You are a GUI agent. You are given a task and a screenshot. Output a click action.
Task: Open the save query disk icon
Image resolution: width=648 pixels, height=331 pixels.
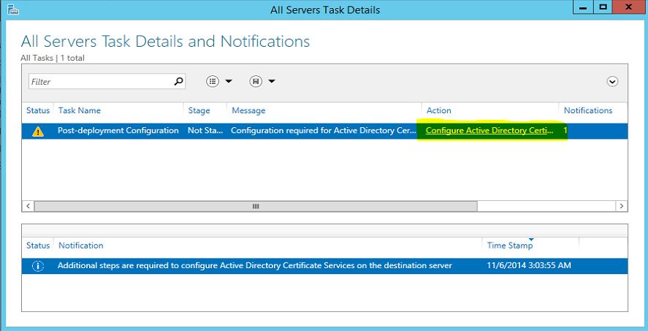pos(256,81)
